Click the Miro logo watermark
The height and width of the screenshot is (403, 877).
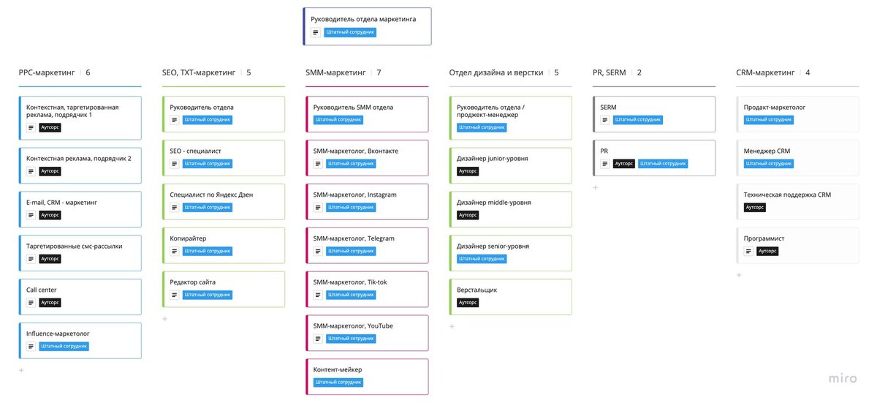click(843, 378)
